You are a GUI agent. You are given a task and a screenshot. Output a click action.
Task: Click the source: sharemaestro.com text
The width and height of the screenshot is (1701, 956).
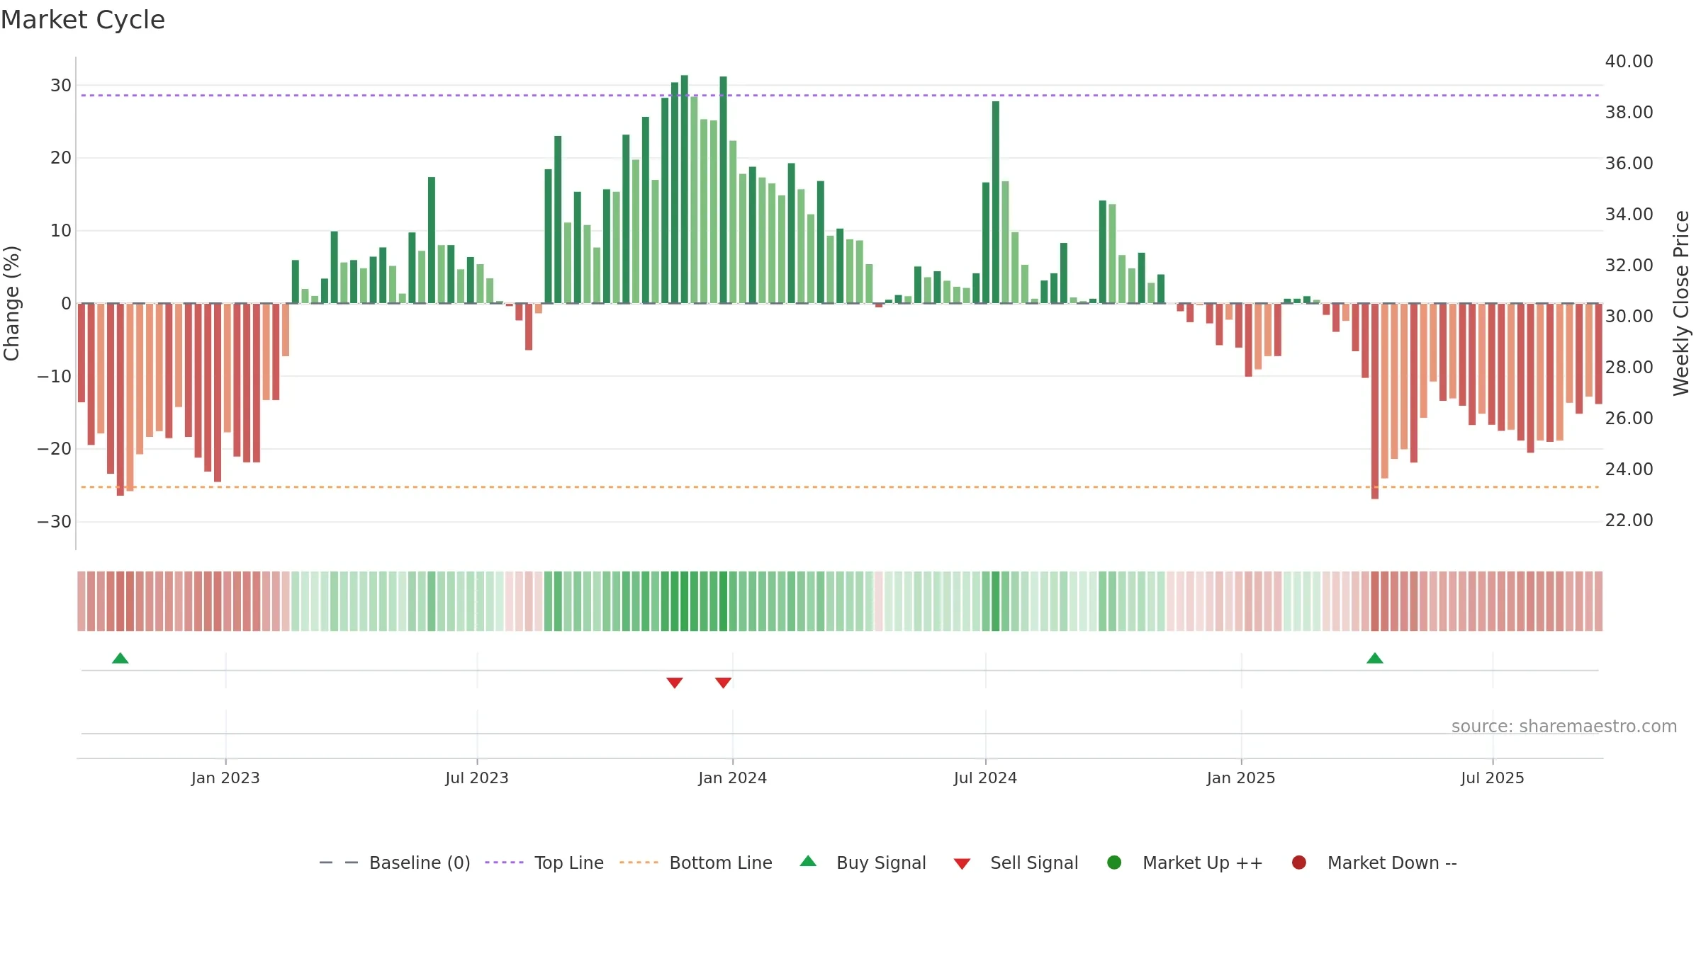point(1564,727)
